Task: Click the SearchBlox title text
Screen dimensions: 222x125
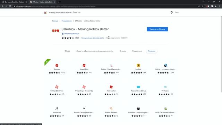Action: (84, 69)
